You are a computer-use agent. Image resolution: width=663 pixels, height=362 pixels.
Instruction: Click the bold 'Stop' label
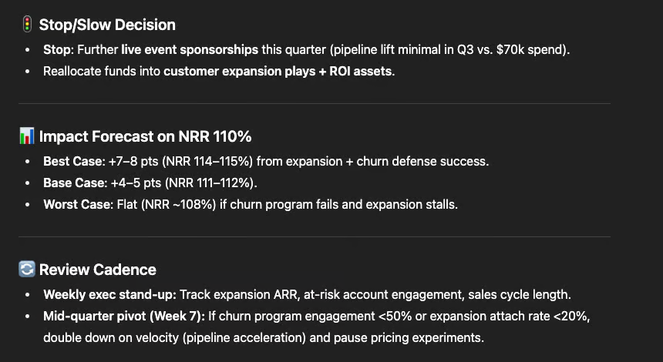coord(57,50)
